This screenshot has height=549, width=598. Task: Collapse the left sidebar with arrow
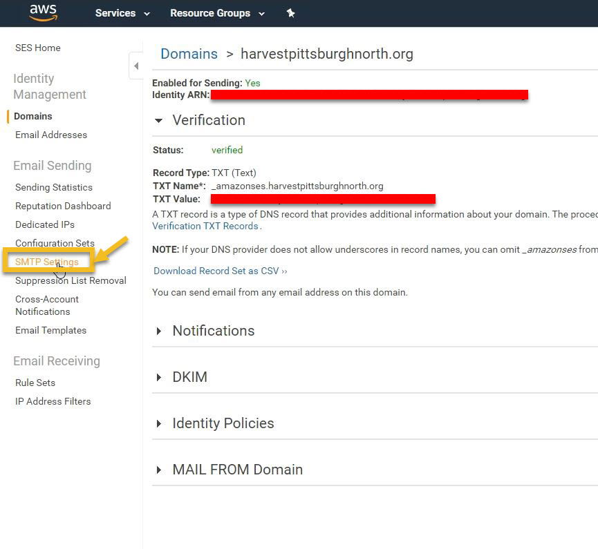click(x=136, y=66)
